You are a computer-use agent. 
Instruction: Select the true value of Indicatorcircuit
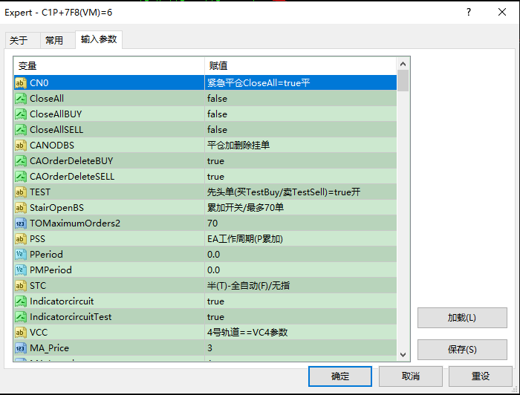[215, 301]
